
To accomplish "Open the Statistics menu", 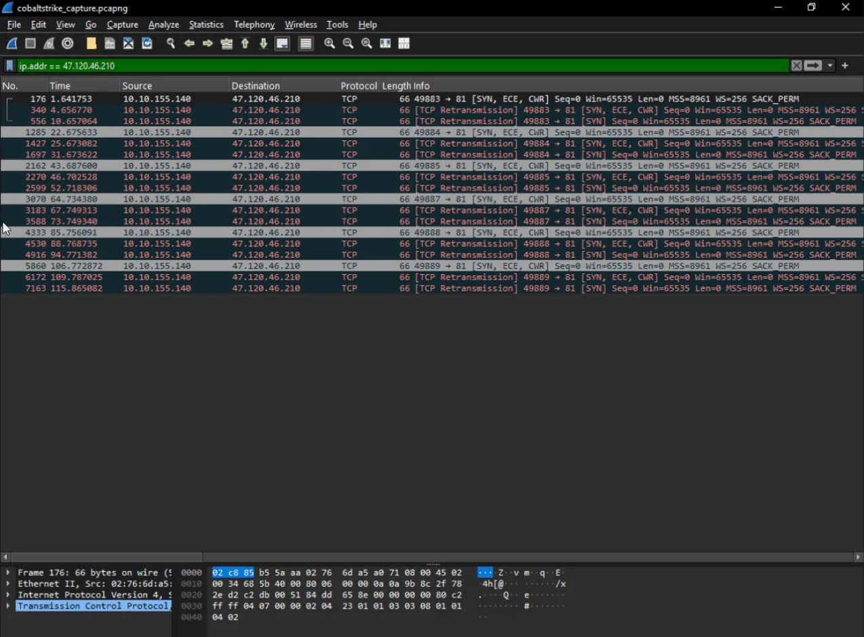I will [205, 24].
